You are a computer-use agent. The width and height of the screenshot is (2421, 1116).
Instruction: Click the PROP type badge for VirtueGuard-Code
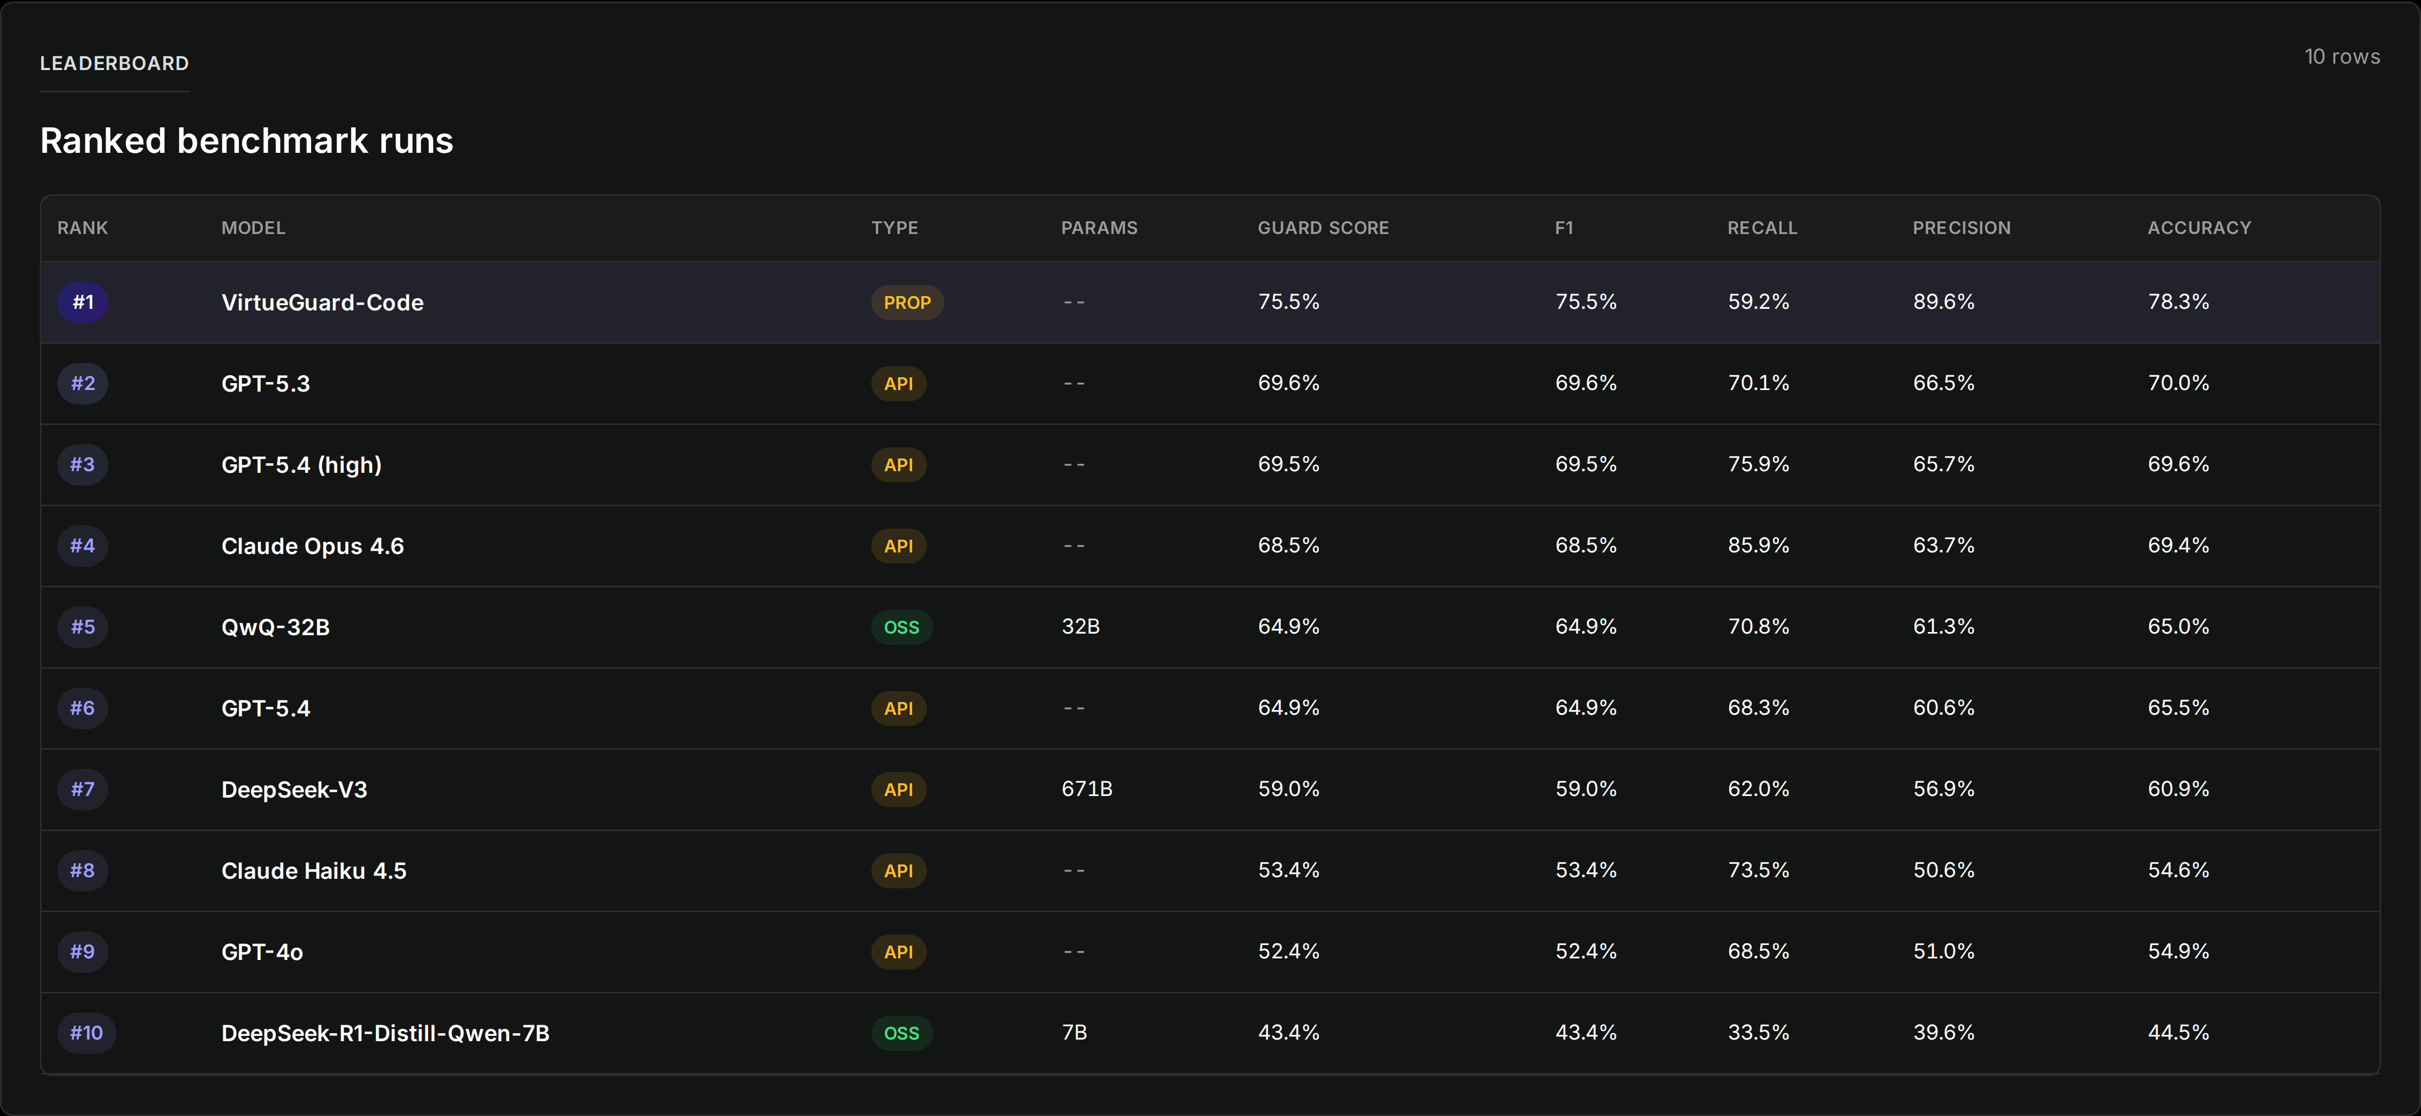click(906, 302)
